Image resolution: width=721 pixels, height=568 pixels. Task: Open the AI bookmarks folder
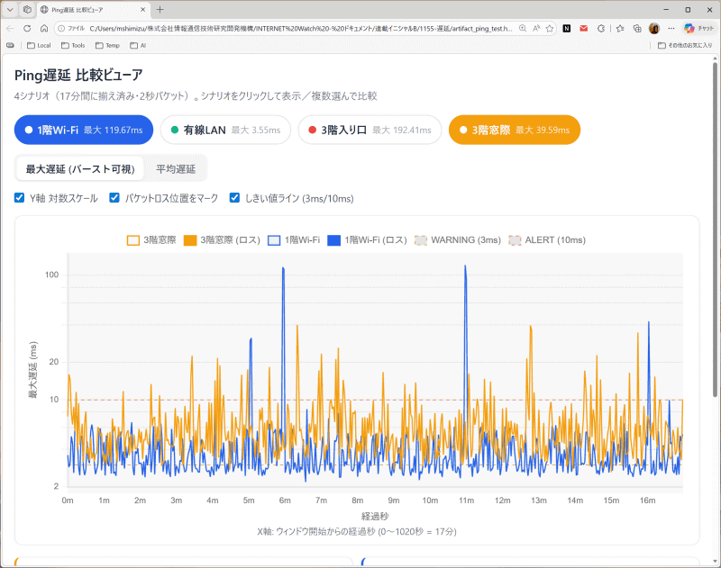click(x=138, y=46)
